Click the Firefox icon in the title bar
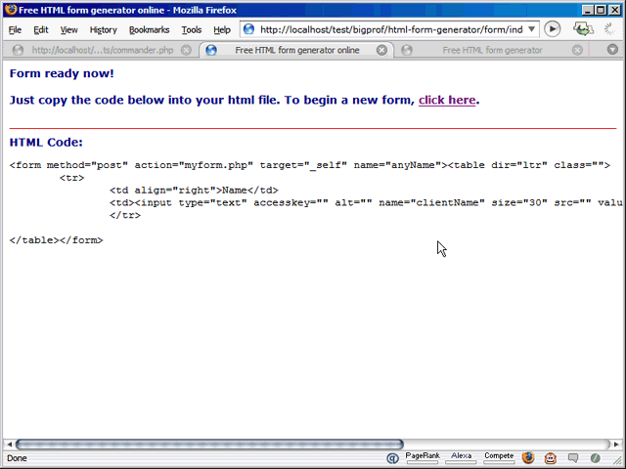Viewport: 626px width, 469px height. (11, 9)
